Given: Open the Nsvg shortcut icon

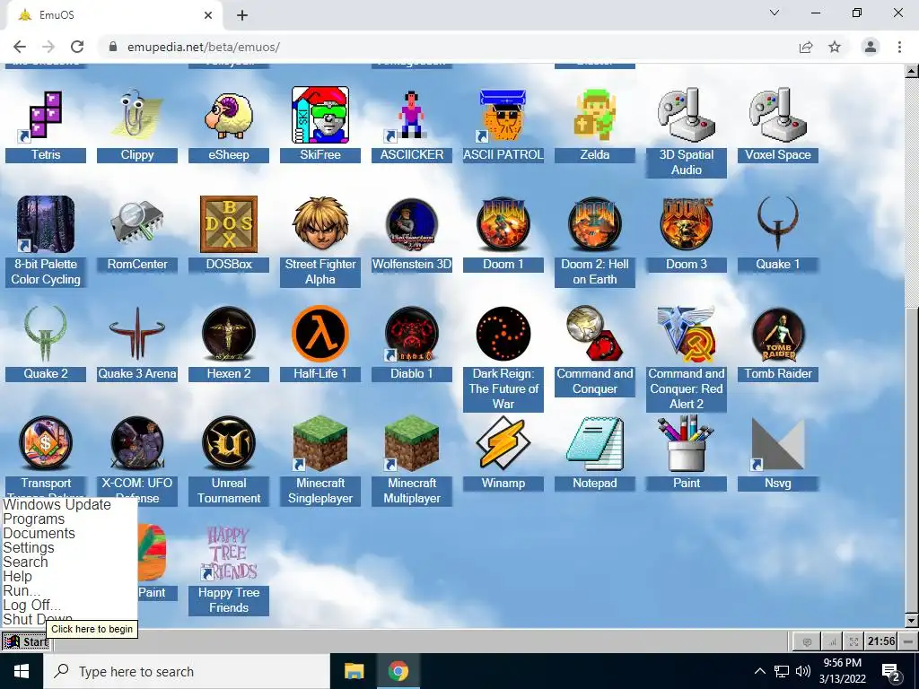Looking at the screenshot, I should click(778, 443).
